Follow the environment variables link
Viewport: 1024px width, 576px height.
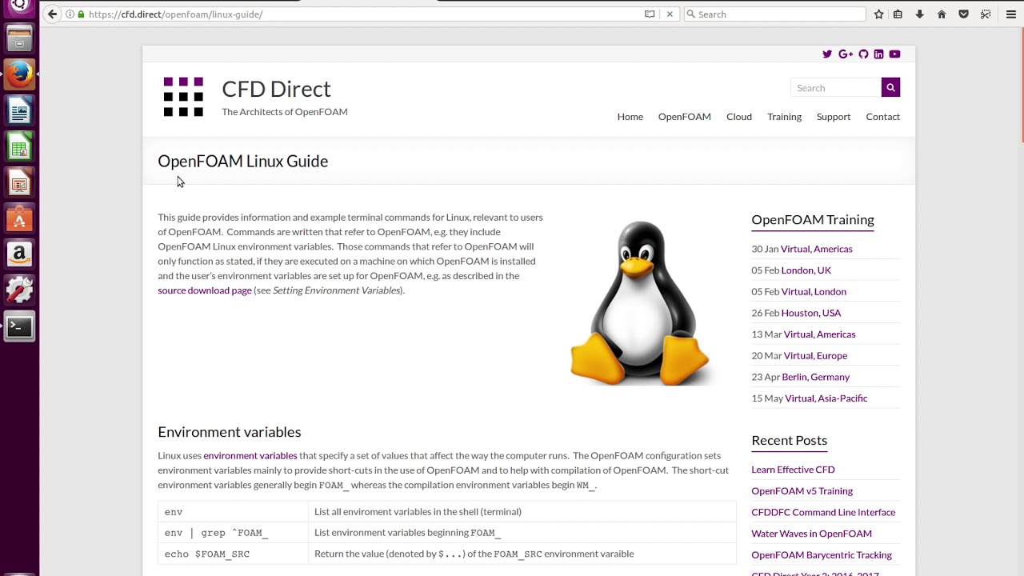point(250,456)
